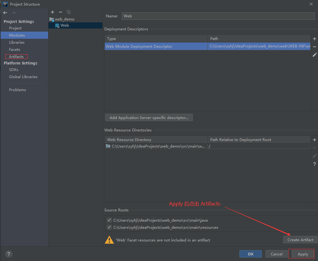Image resolution: width=318 pixels, height=261 pixels.
Task: Edit the web resource directory with the pencil icon
Action: tap(315, 156)
